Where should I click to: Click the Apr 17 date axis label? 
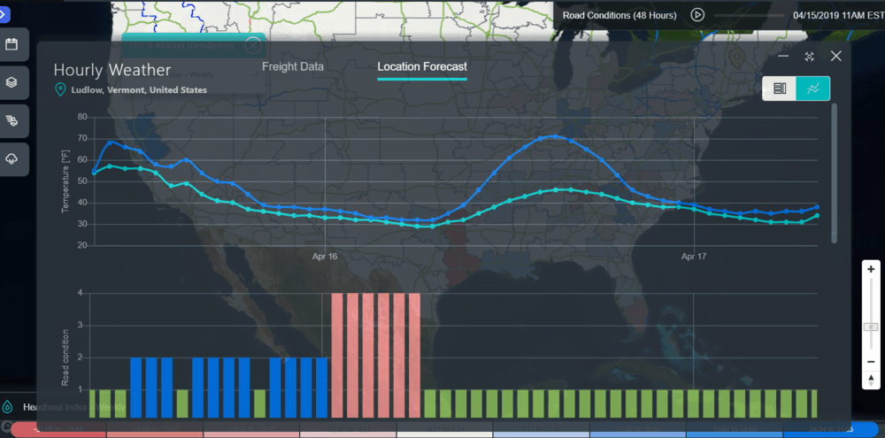[x=694, y=257]
